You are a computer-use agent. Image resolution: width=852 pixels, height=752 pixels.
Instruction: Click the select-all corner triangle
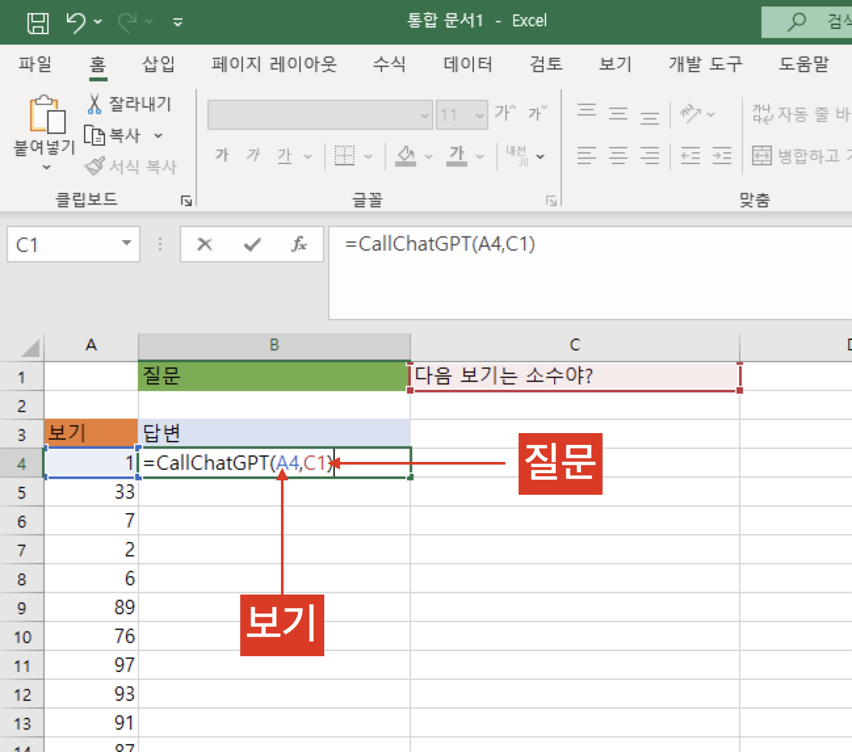point(30,347)
